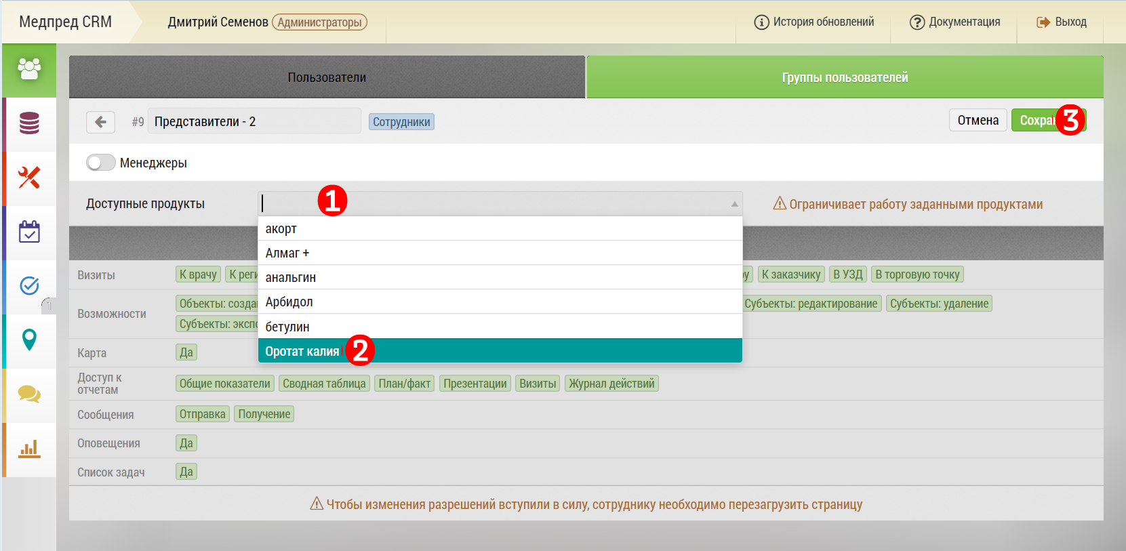
Task: Toggle План/факт report access
Action: 405,384
